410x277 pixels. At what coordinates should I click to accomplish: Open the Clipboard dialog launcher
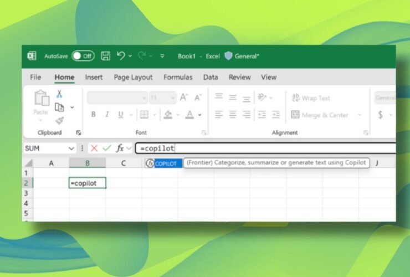[x=78, y=133]
